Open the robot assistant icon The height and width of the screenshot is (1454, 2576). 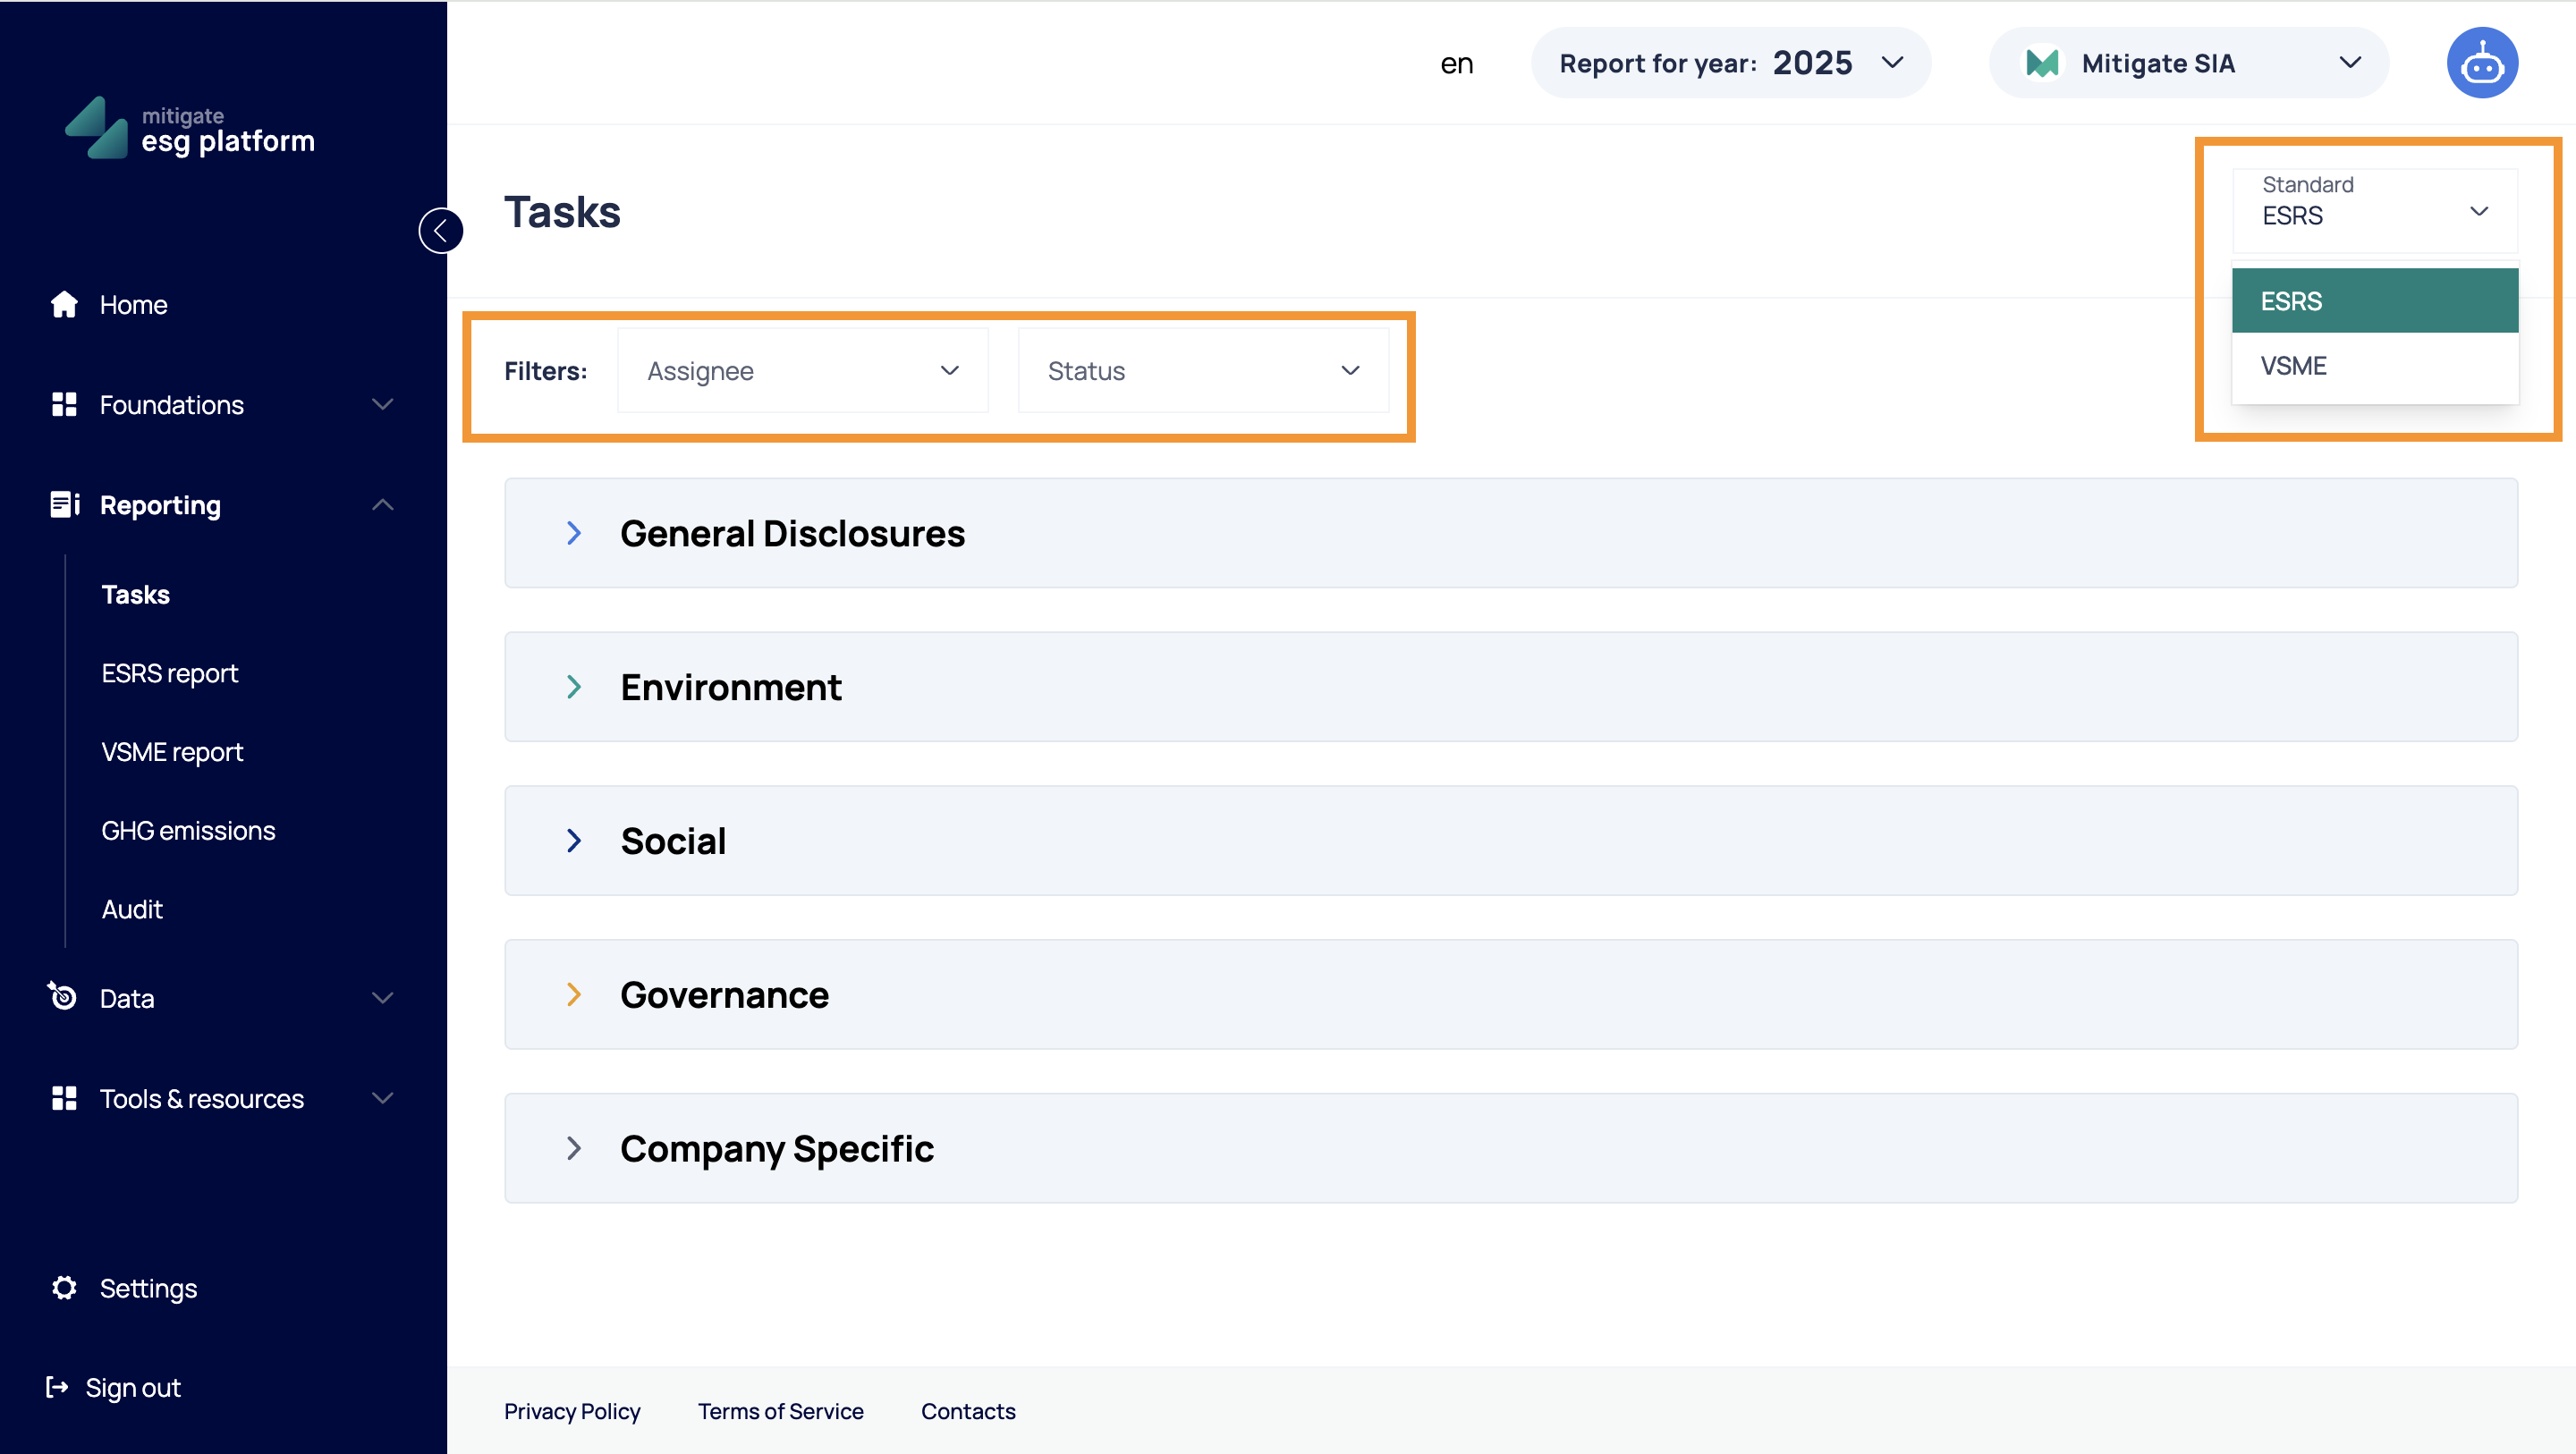point(2481,63)
